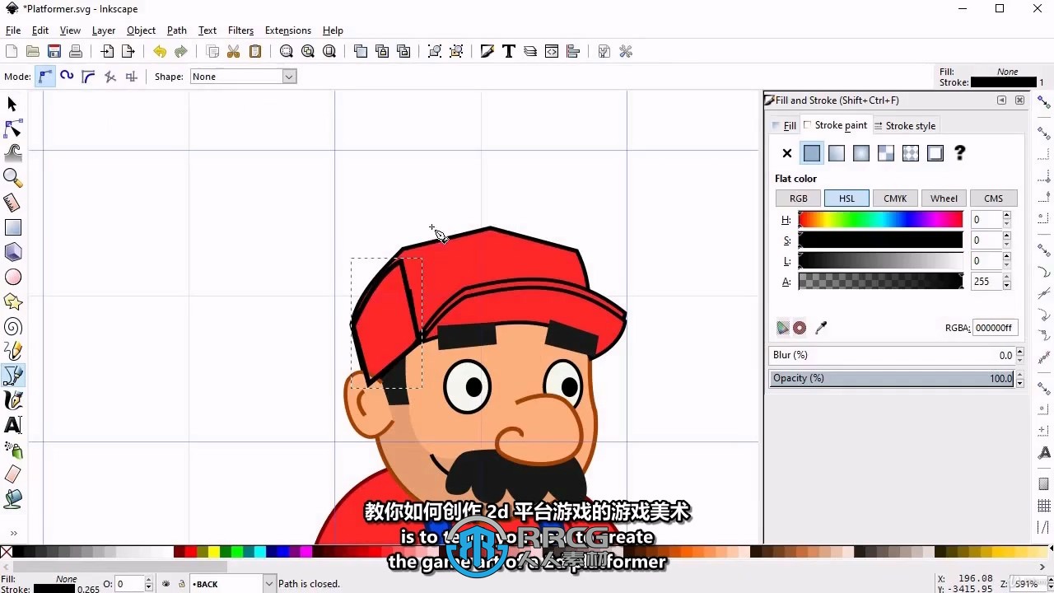Open the Extensions menu
Viewport: 1054px width, 593px height.
(288, 30)
